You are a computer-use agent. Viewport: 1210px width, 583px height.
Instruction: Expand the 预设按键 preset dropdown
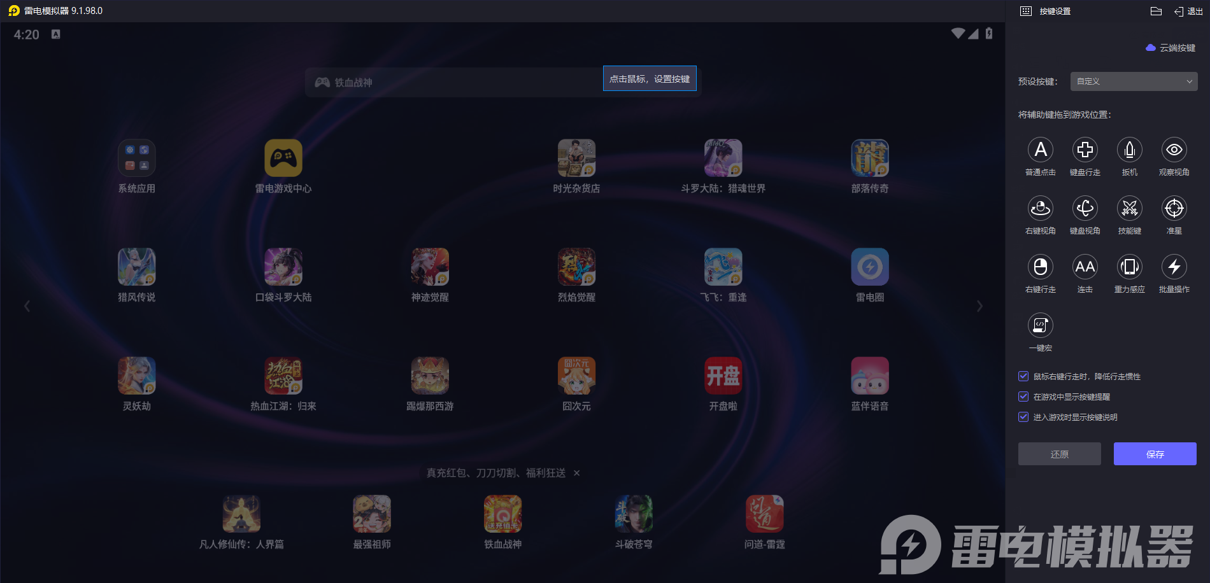1134,81
